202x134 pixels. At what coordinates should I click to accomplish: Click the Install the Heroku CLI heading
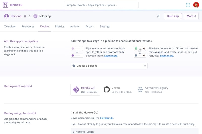point(84,113)
